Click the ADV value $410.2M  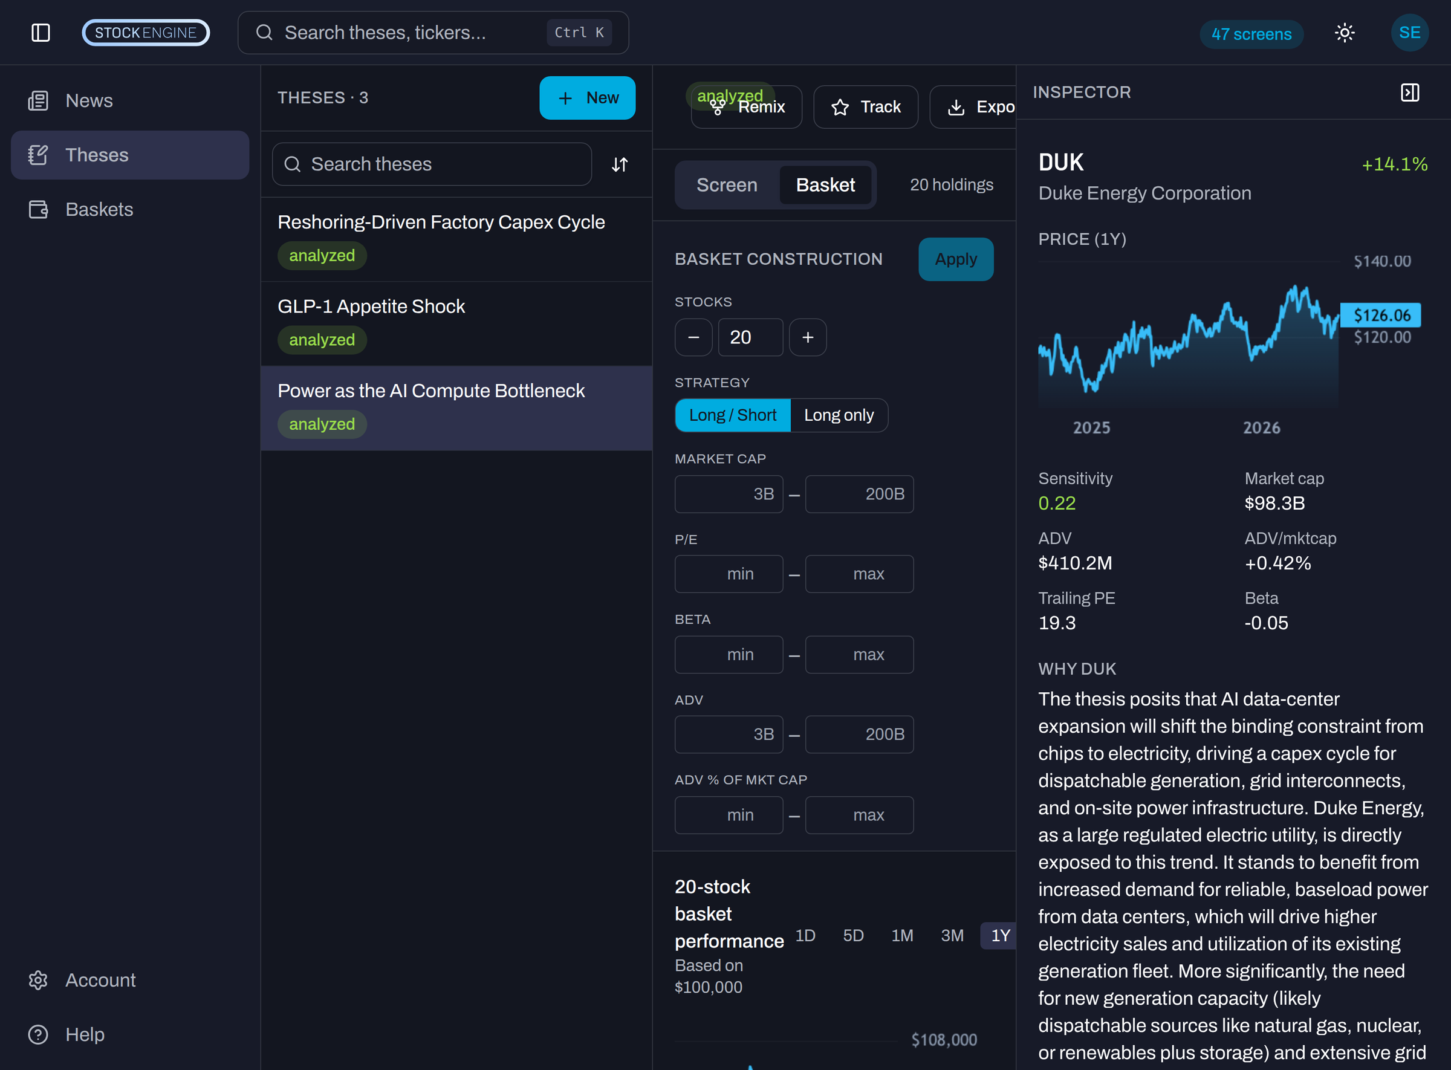(x=1076, y=563)
